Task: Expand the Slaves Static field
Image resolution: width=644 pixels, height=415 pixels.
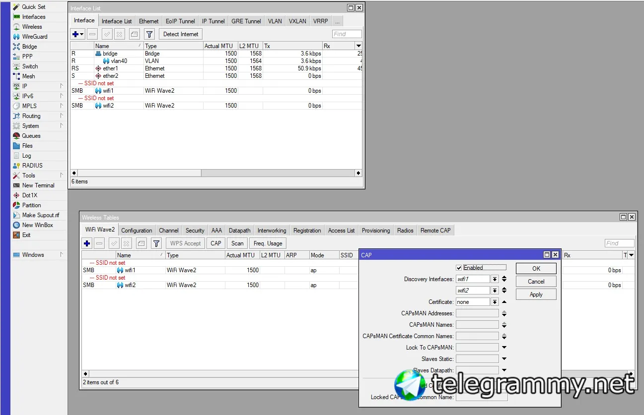Action: point(504,359)
